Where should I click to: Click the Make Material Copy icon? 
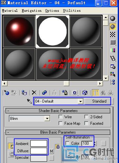coord(44,93)
